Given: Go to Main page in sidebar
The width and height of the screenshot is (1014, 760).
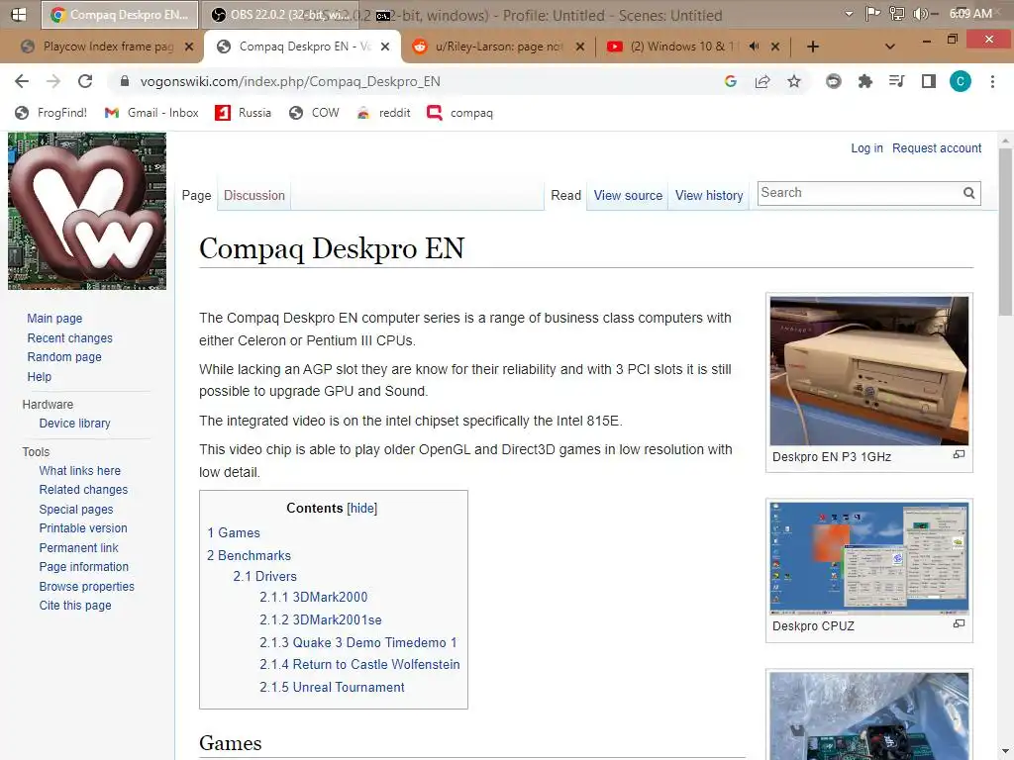Looking at the screenshot, I should 54,318.
